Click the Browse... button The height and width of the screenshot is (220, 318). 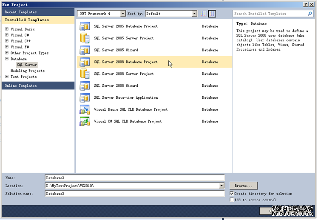pos(244,186)
